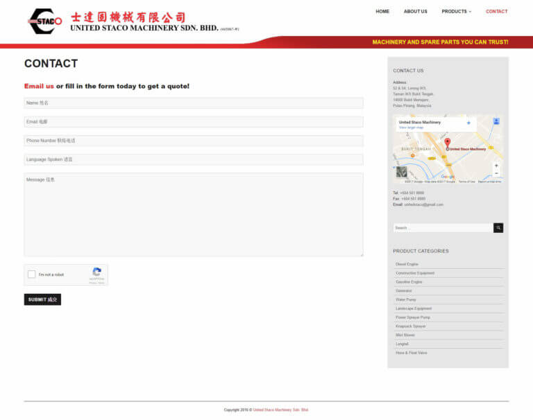The width and height of the screenshot is (533, 420).
Task: Click the red location pin on map
Action: [x=448, y=143]
